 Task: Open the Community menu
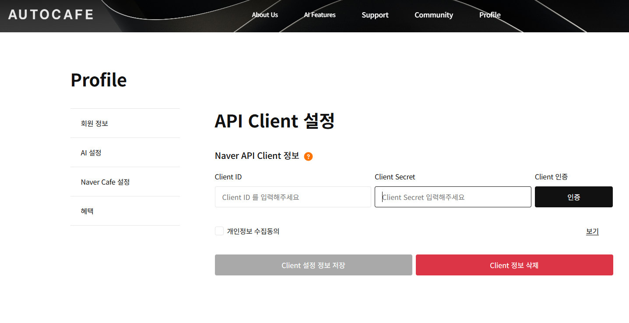(433, 15)
